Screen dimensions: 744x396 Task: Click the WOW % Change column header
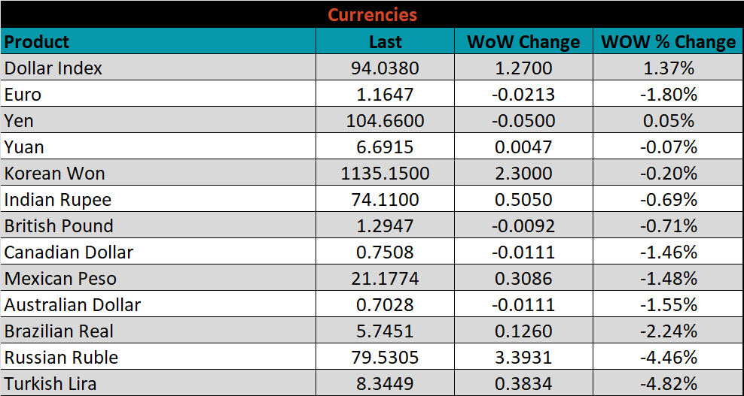coord(668,42)
